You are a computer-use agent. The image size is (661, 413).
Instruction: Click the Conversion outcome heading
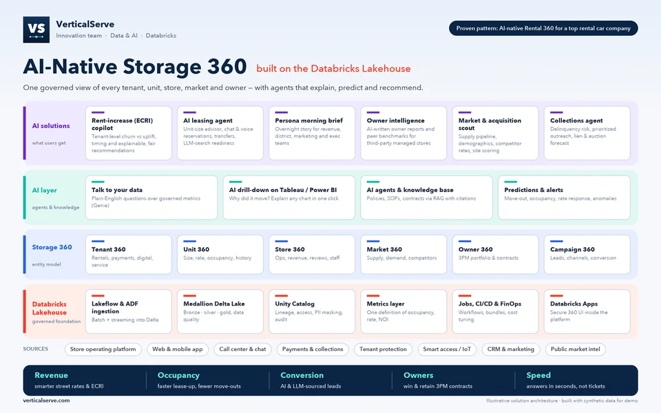(302, 375)
